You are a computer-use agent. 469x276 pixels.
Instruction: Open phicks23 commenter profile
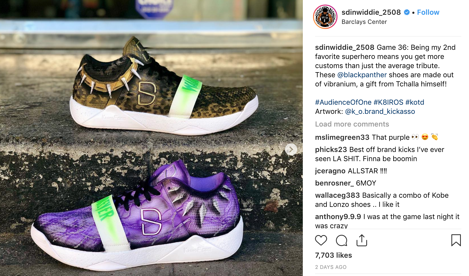tap(331, 149)
